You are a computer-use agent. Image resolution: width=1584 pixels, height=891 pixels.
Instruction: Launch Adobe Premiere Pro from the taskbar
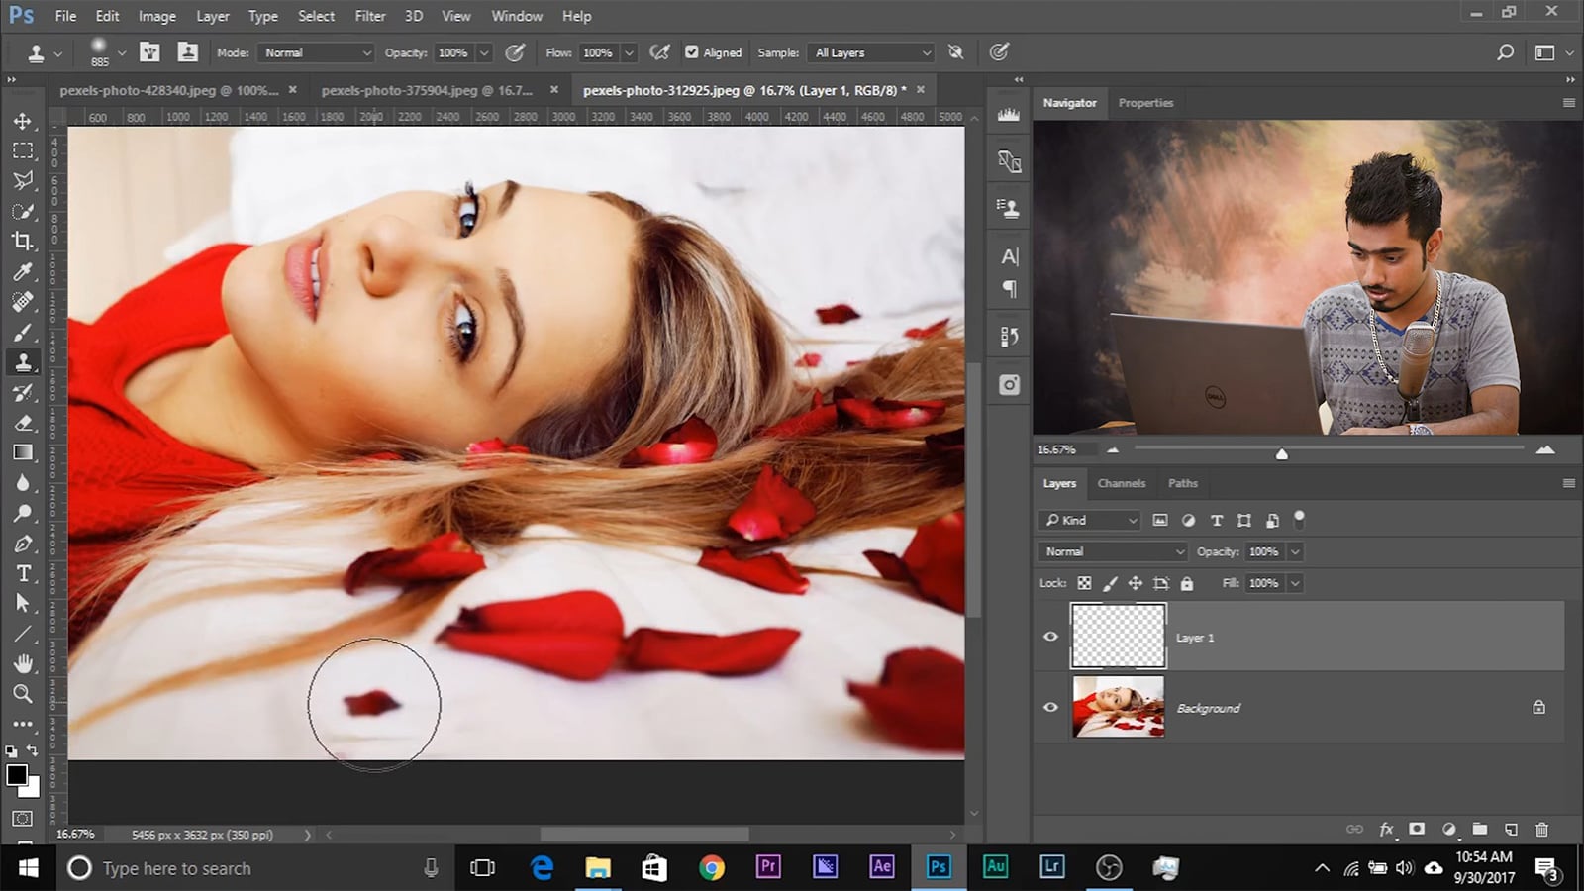coord(767,867)
